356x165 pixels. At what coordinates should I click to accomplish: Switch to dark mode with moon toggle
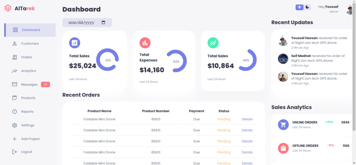pyautogui.click(x=307, y=7)
